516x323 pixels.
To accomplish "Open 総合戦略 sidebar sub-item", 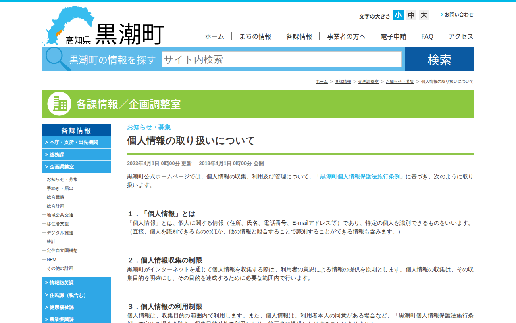I will point(56,197).
